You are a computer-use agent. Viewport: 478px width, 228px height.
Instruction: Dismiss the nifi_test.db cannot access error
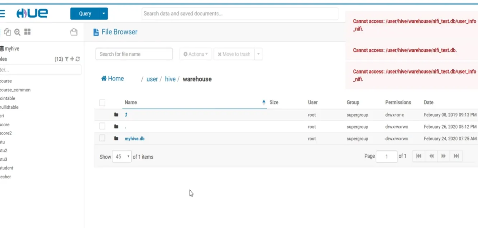[412, 50]
